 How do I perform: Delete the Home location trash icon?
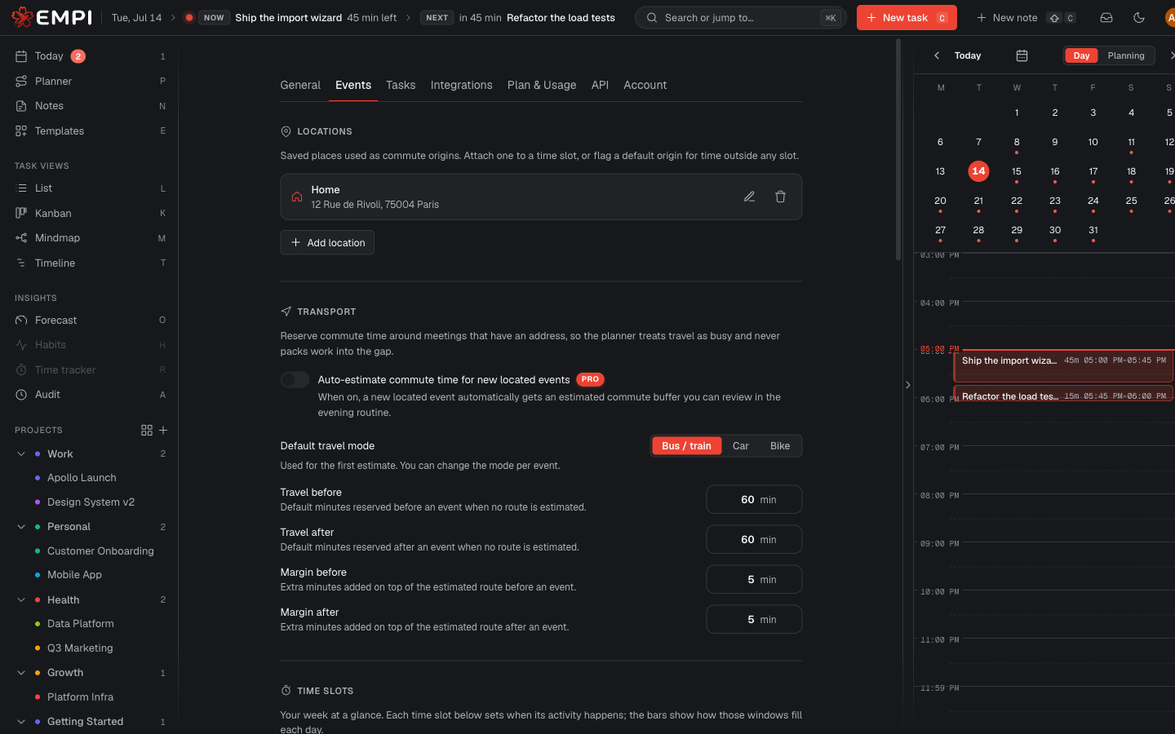(780, 197)
